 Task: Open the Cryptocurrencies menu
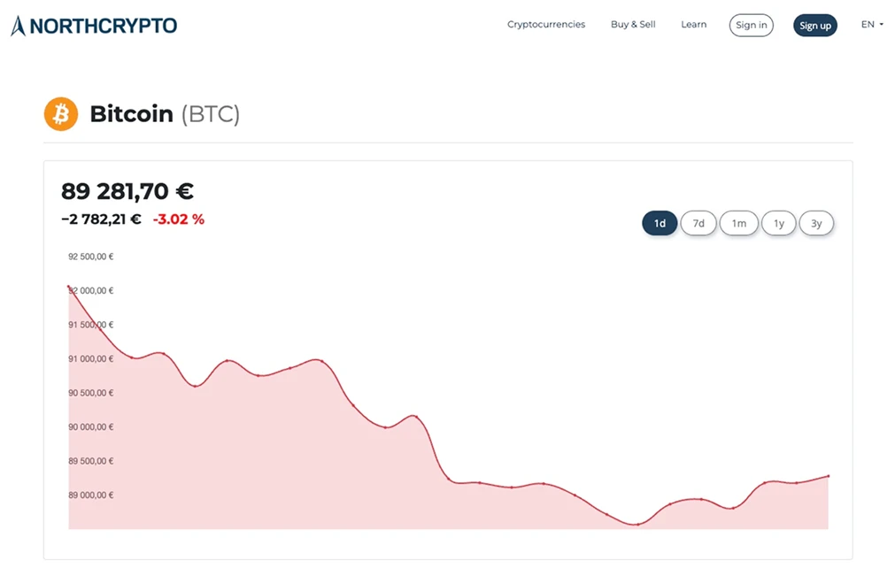(x=545, y=24)
